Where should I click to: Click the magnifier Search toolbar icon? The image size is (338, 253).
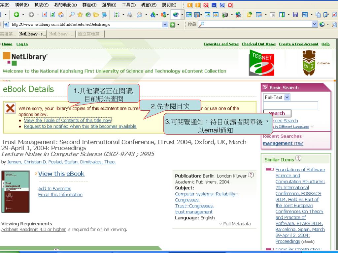pyautogui.click(x=72, y=14)
